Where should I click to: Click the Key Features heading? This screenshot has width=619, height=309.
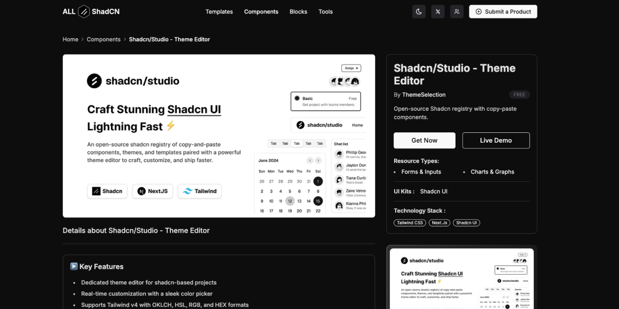coord(97,266)
